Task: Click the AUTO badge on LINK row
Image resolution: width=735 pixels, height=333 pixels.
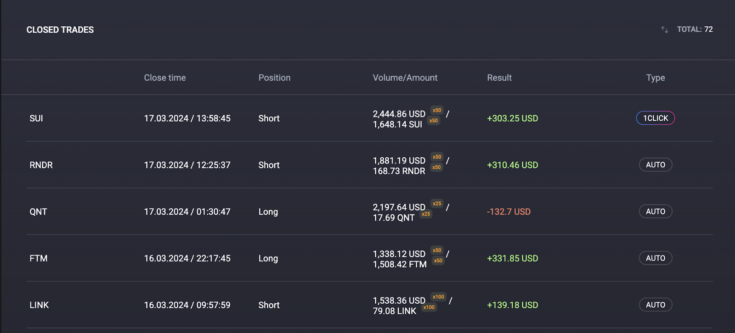Action: pos(655,305)
